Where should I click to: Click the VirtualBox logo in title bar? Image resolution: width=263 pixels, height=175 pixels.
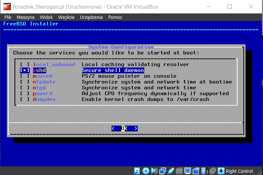[x=6, y=7]
